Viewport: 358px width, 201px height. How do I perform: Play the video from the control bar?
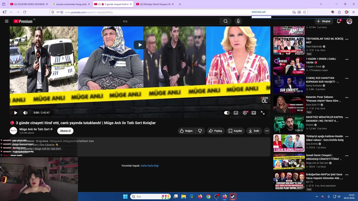point(16,113)
